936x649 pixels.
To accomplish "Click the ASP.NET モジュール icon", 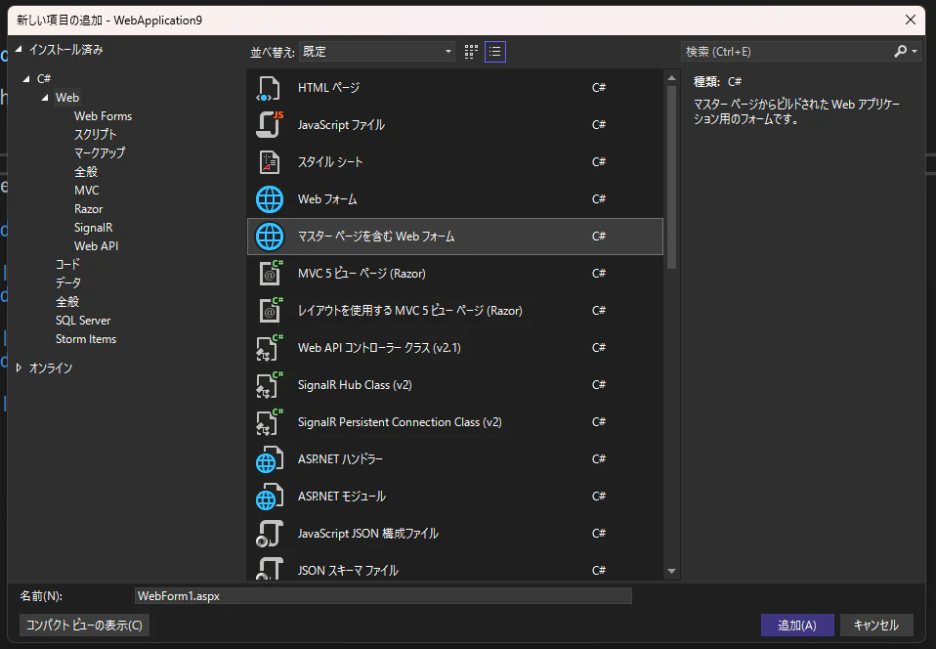I will tap(270, 497).
